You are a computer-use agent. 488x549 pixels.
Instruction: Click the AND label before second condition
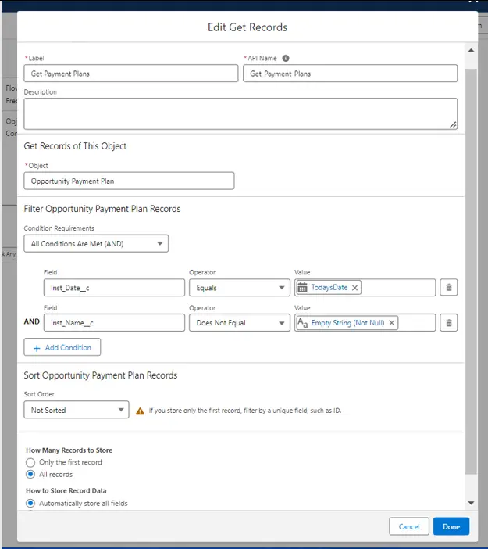click(31, 321)
